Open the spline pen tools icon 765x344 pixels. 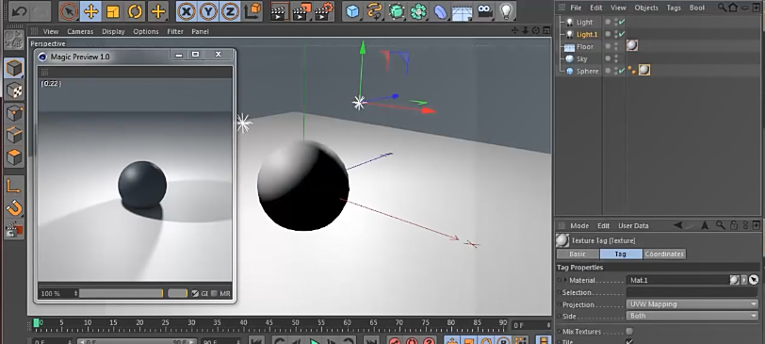click(375, 11)
